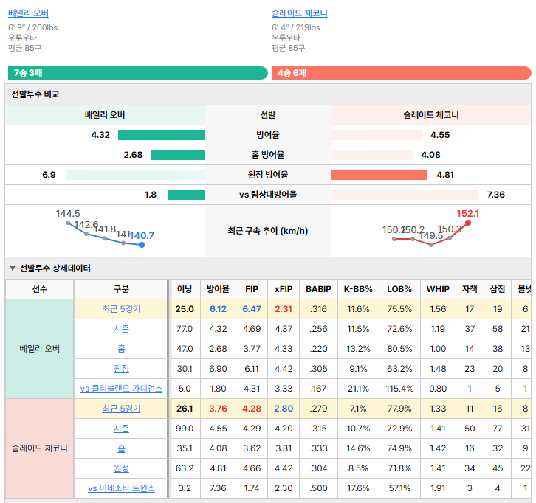Viewport: 536px width, 503px height.
Task: Click the 6' 4" / 219lbs text
Action: (296, 28)
